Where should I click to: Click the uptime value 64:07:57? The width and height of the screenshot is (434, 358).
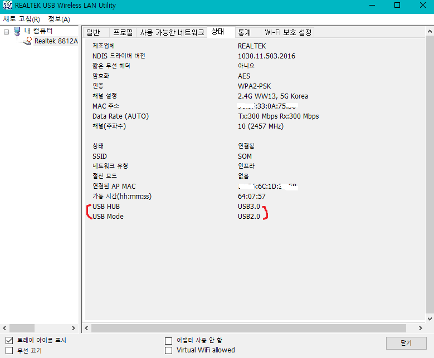coord(252,197)
